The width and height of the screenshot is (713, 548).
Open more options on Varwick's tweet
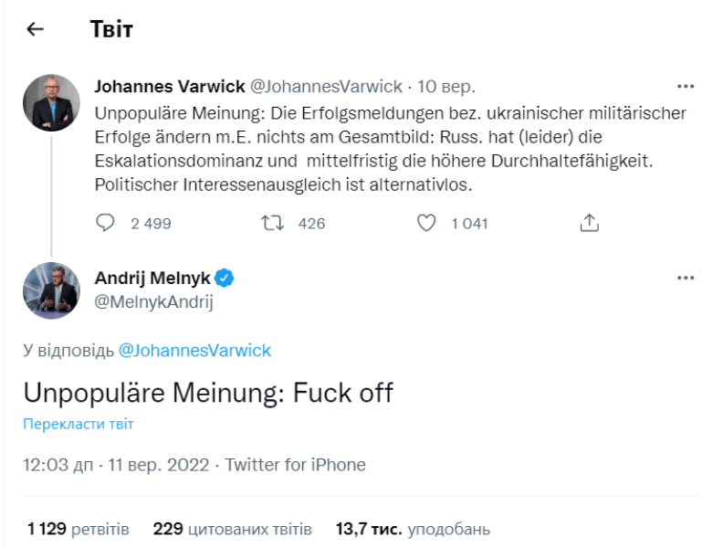tap(685, 87)
